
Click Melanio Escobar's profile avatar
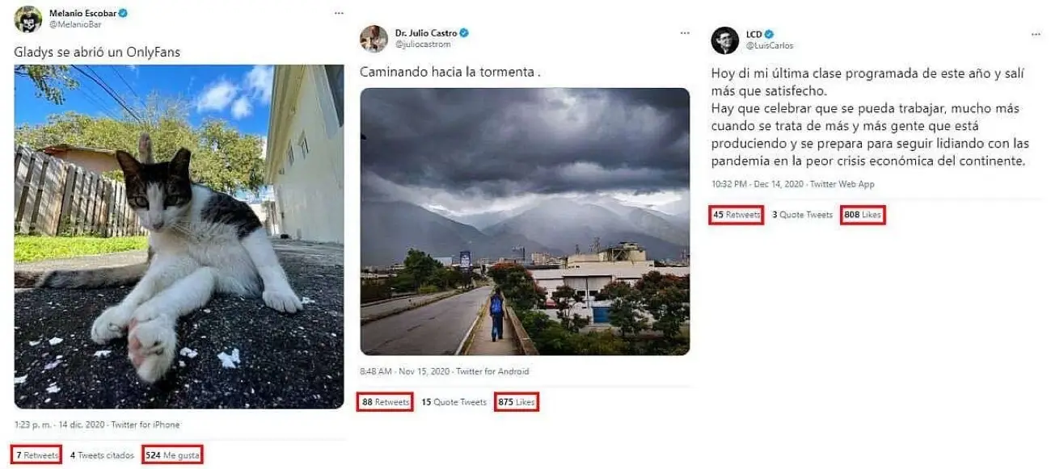28,19
